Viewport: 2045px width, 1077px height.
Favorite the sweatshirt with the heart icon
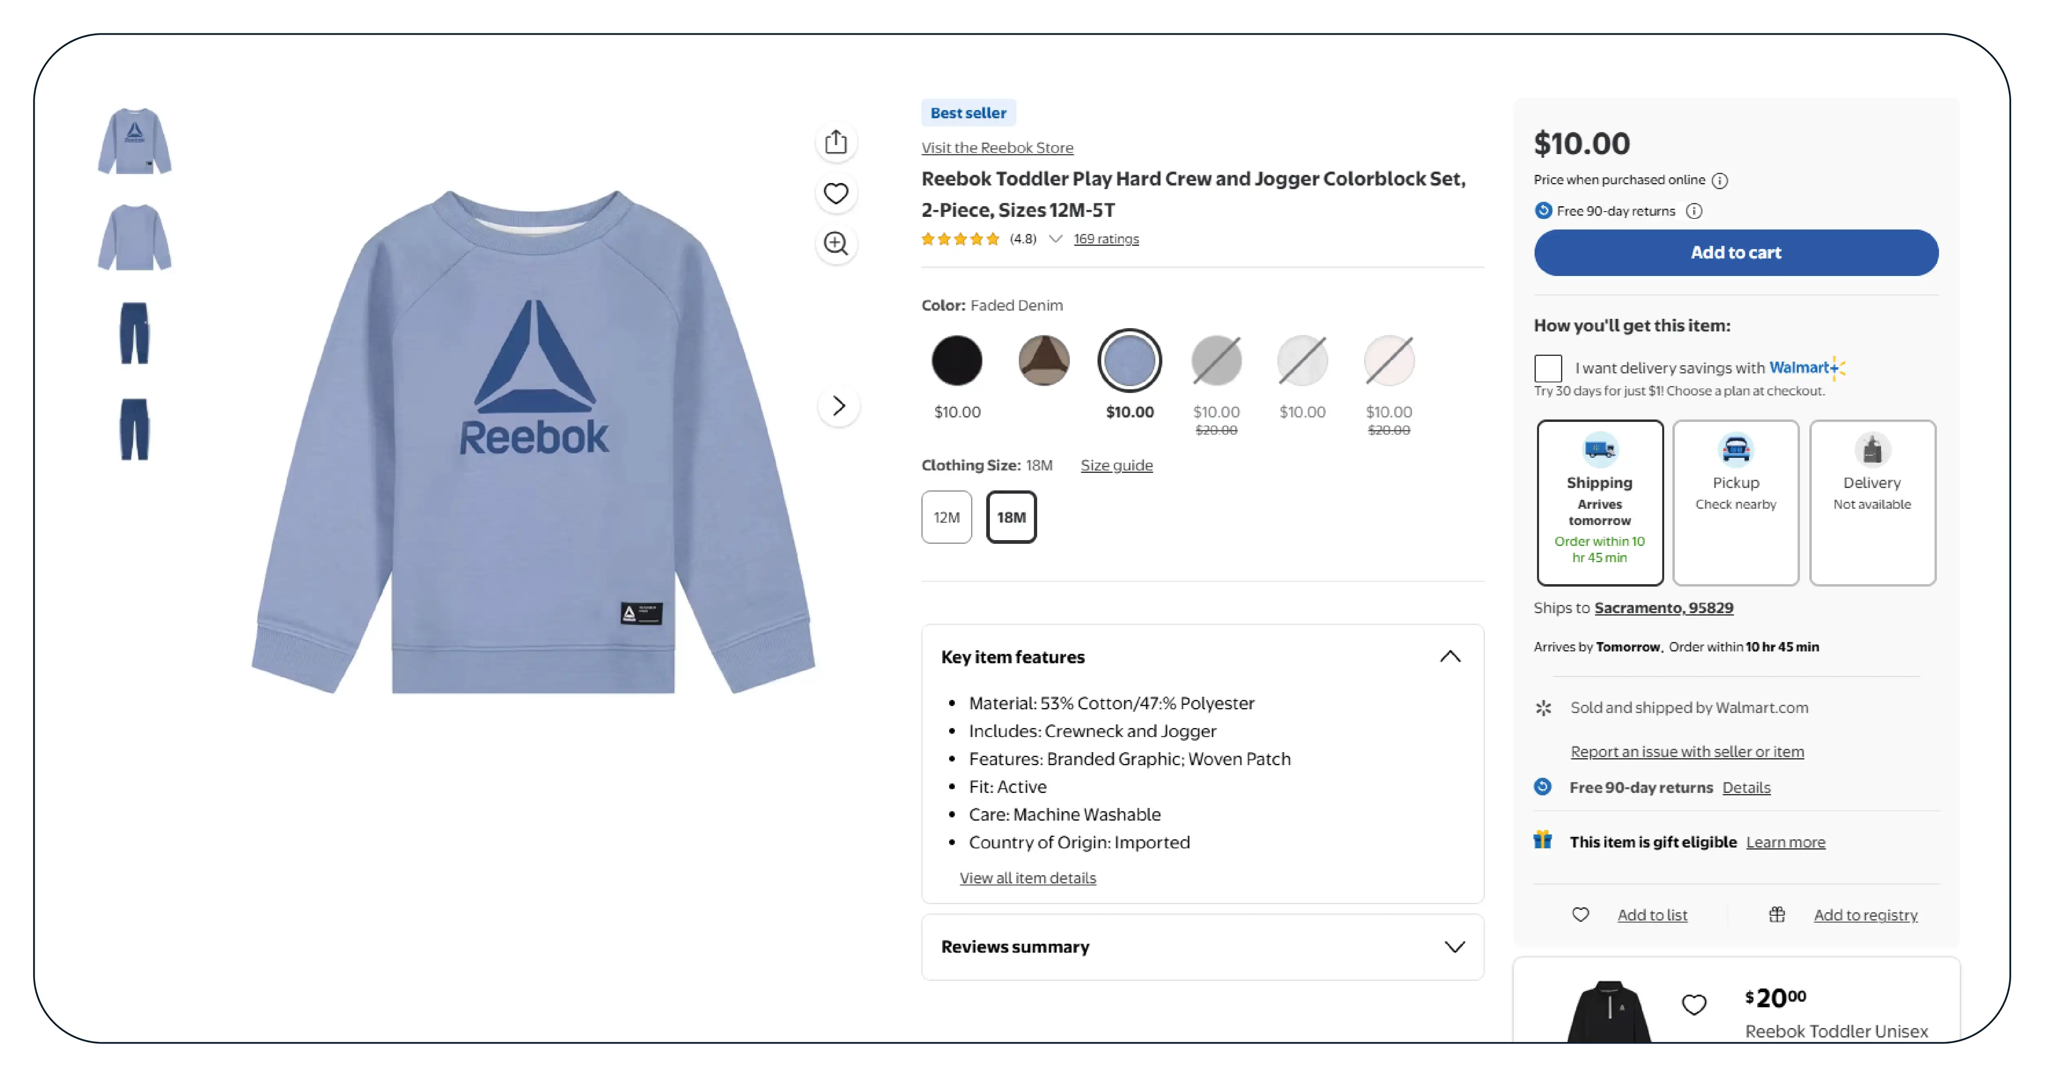(x=835, y=193)
